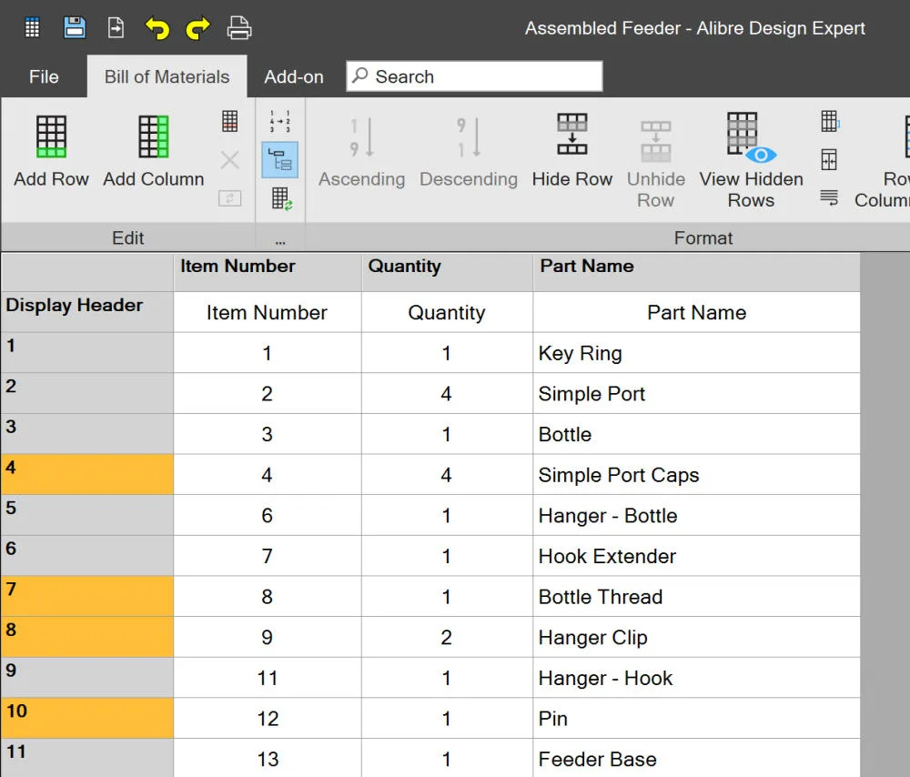Click the table refresh icon with green arrows
This screenshot has height=777, width=910.
click(x=281, y=198)
